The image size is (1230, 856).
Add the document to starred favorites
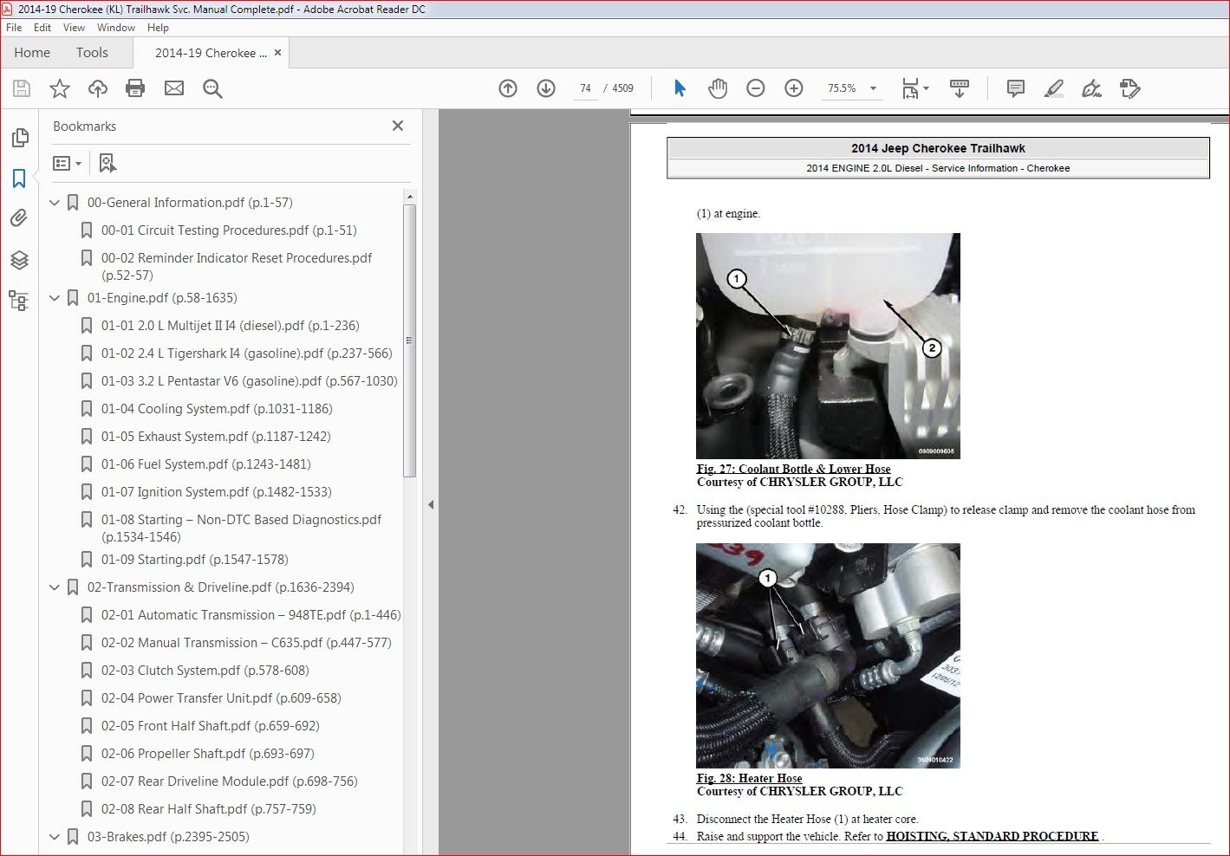[60, 88]
